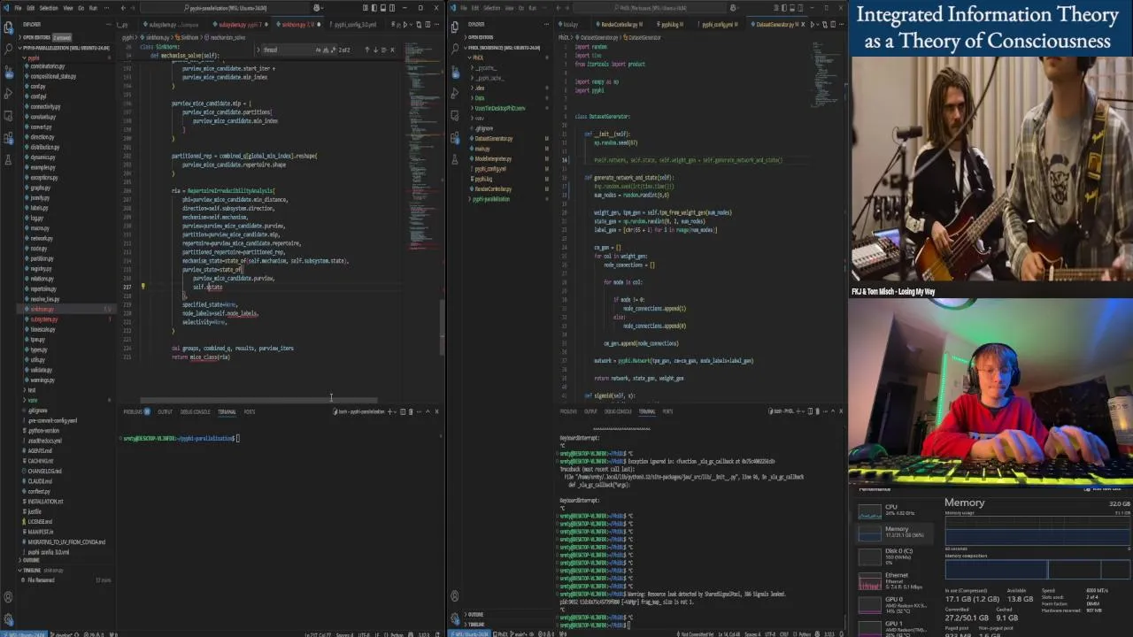Toggle Find in Selection option
The height and width of the screenshot is (637, 1133).
[384, 50]
